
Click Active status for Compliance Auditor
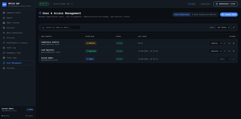tap(119, 43)
